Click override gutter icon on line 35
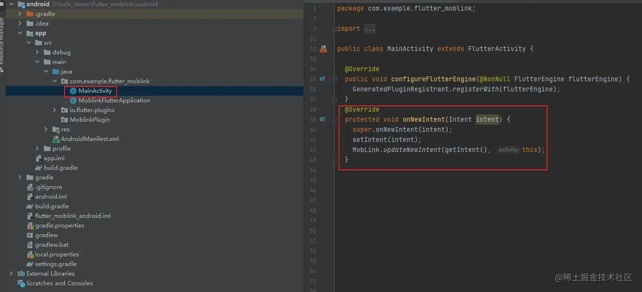Screen dimensions: 642x292 pos(323,79)
